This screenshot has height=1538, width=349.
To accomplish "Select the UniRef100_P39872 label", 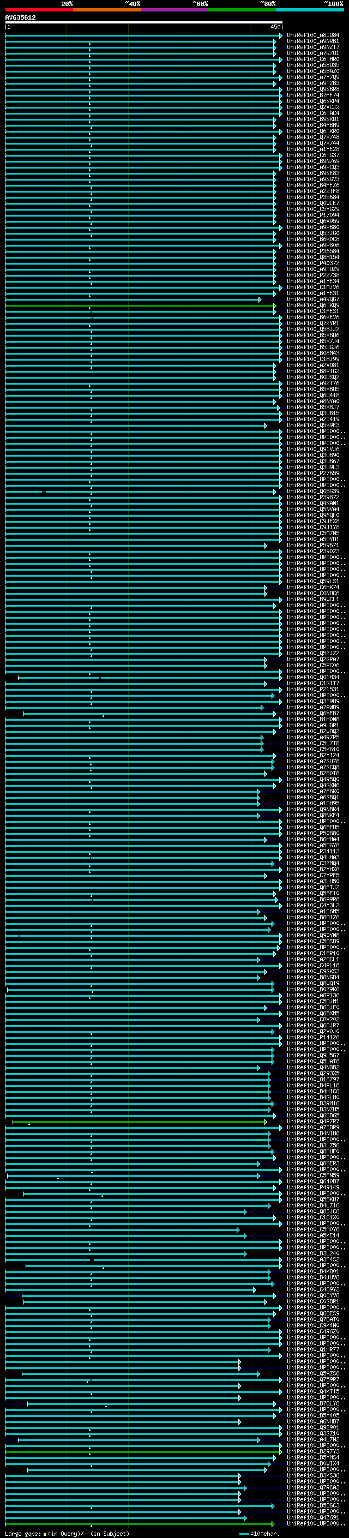I will click(313, 498).
